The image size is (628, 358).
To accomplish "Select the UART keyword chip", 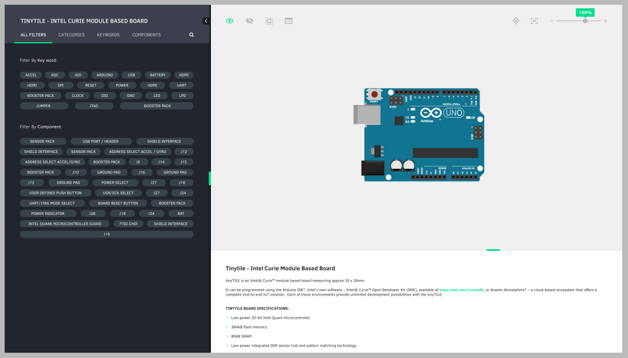I will click(181, 85).
